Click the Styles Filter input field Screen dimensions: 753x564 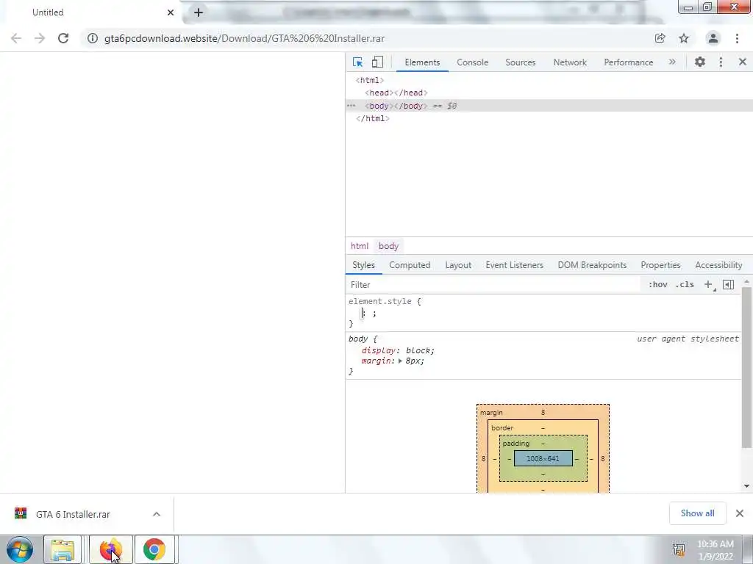[x=493, y=285]
